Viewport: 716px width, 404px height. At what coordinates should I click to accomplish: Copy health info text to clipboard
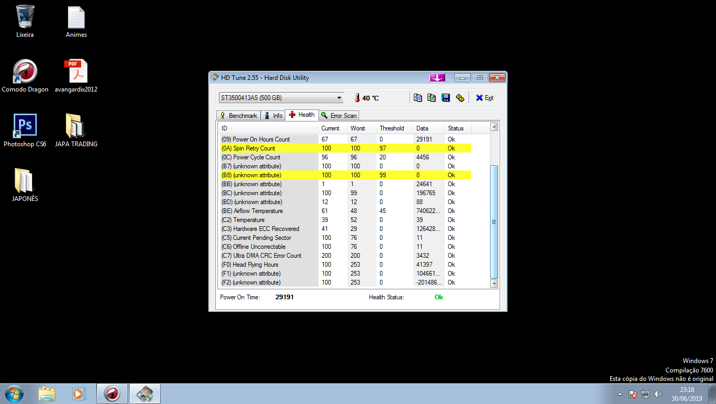[418, 98]
